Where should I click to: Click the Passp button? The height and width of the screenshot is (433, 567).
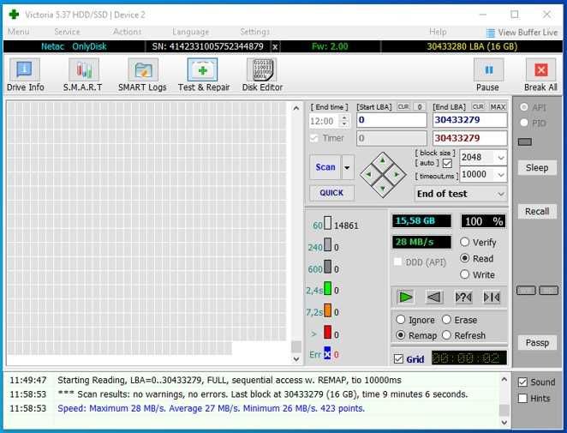click(x=537, y=343)
